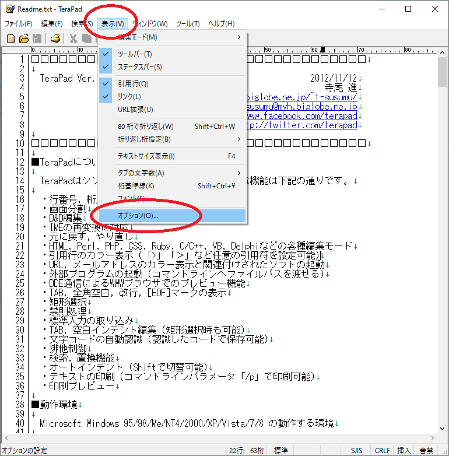Click the susumu@mvh.biglobe.ne.jp email link
Viewport: 449px width, 456px height.
pyautogui.click(x=302, y=107)
